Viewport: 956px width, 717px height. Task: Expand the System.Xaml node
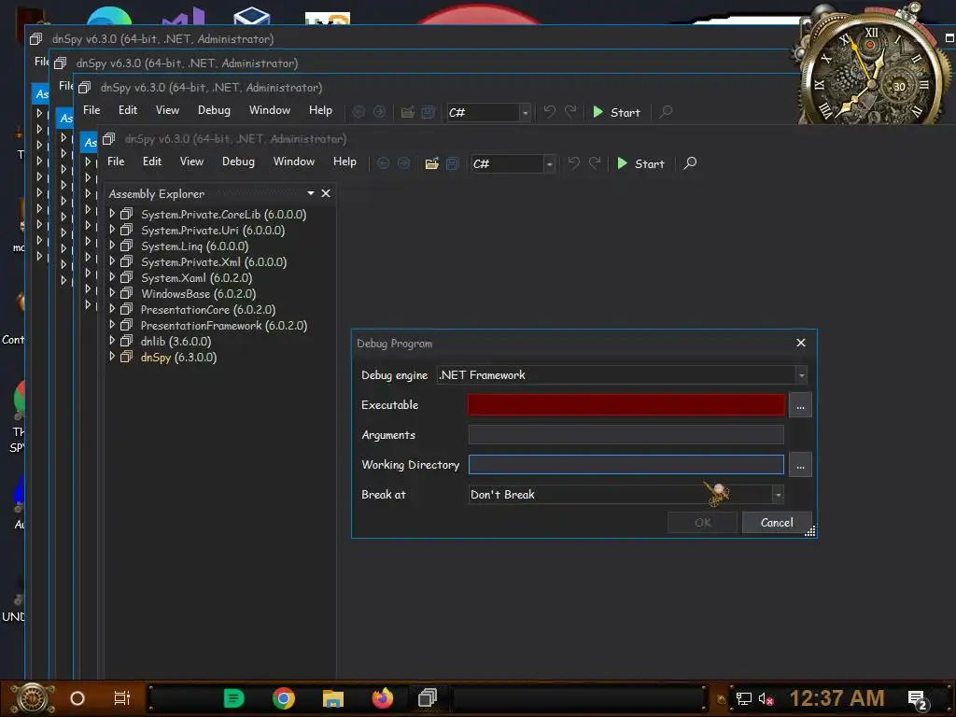(x=112, y=277)
